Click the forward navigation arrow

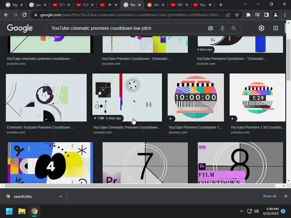(15, 15)
